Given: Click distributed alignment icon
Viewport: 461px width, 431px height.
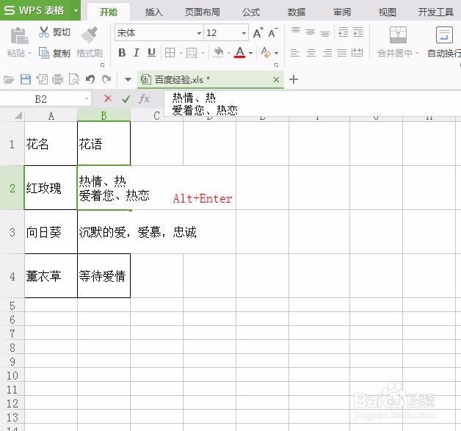Looking at the screenshot, I should pos(357,53).
